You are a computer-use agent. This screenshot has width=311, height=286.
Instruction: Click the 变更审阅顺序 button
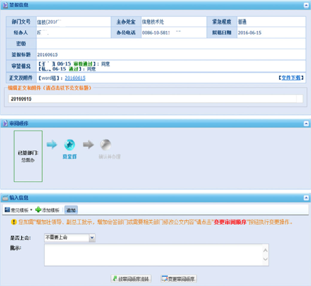179,278
